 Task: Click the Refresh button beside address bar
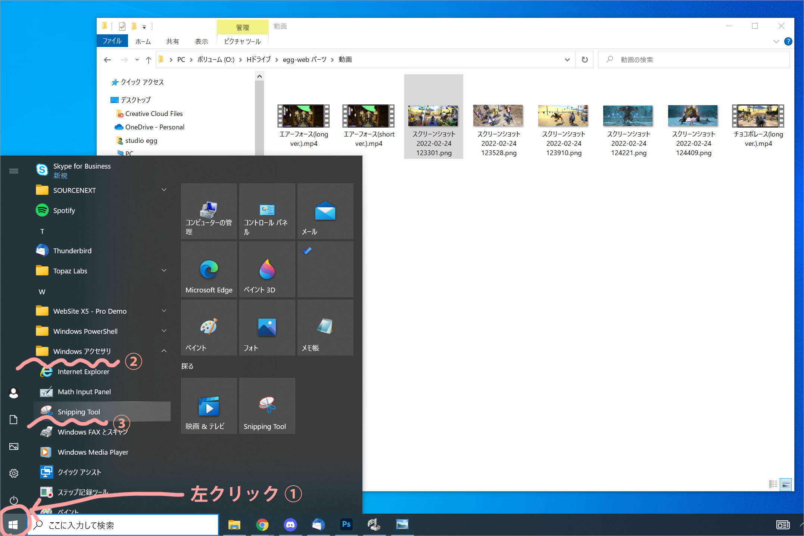tap(585, 60)
